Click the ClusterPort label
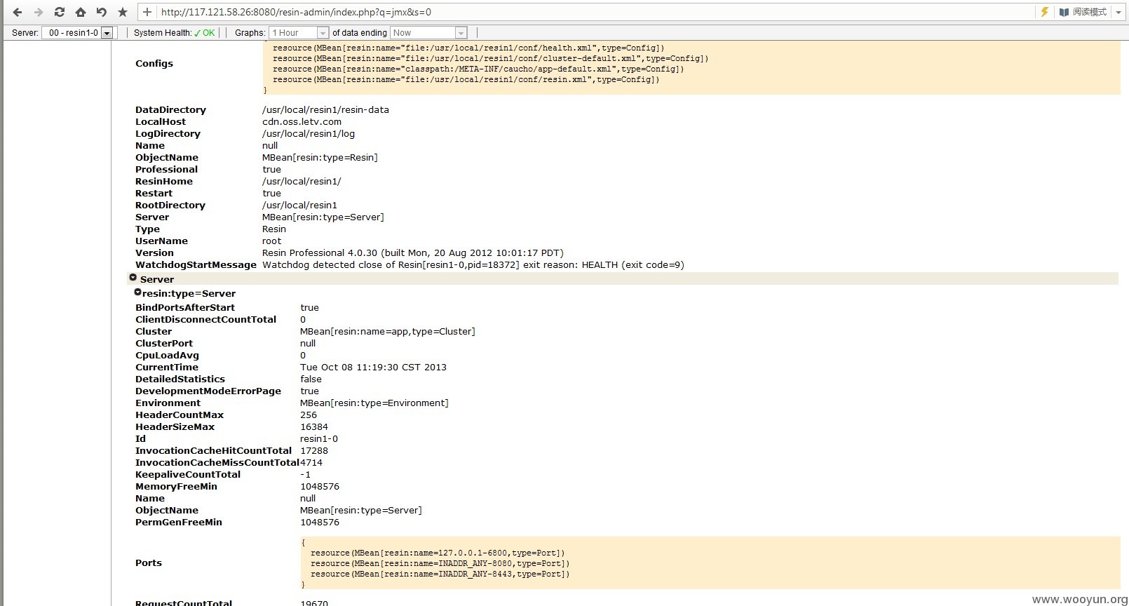The image size is (1129, 606). 164,343
